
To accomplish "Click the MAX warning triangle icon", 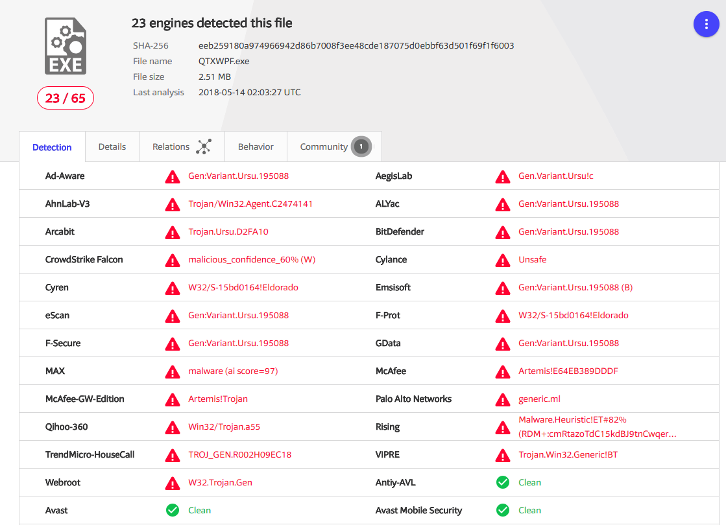I will pyautogui.click(x=173, y=371).
